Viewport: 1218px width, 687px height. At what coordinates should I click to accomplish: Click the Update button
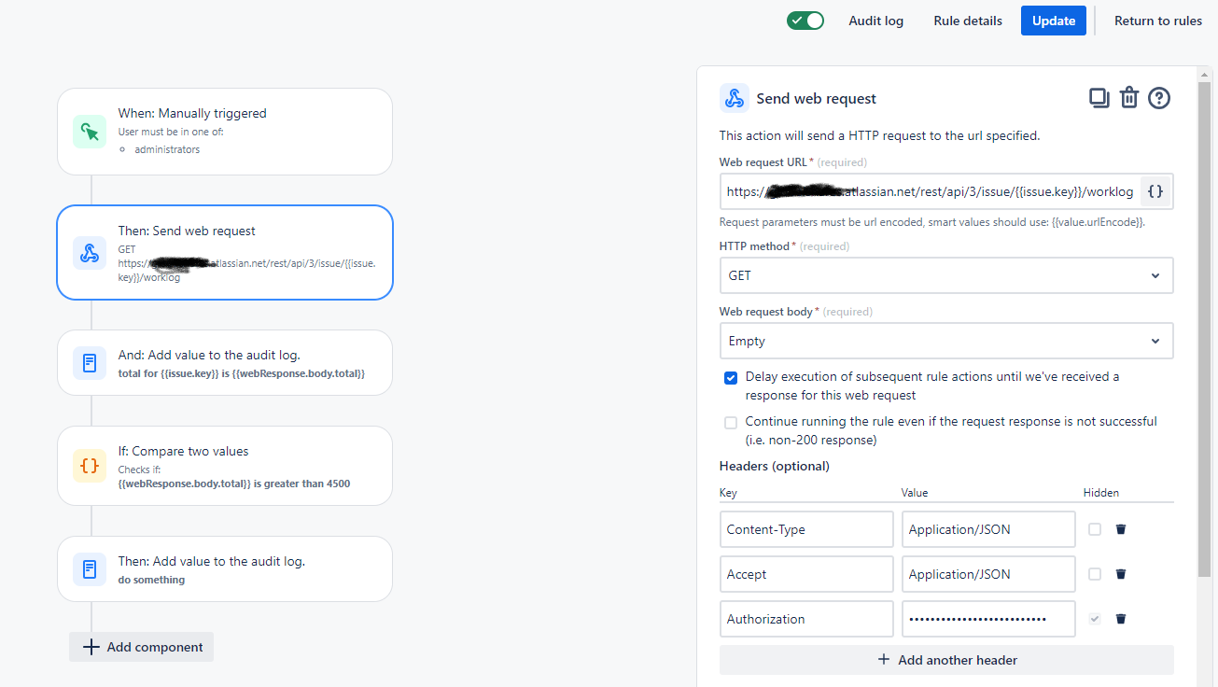coord(1053,20)
